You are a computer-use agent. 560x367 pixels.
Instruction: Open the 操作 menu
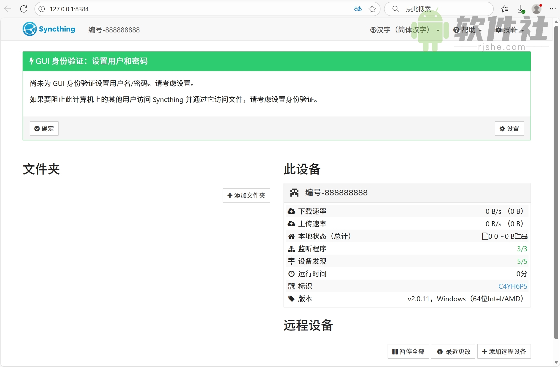tap(509, 30)
